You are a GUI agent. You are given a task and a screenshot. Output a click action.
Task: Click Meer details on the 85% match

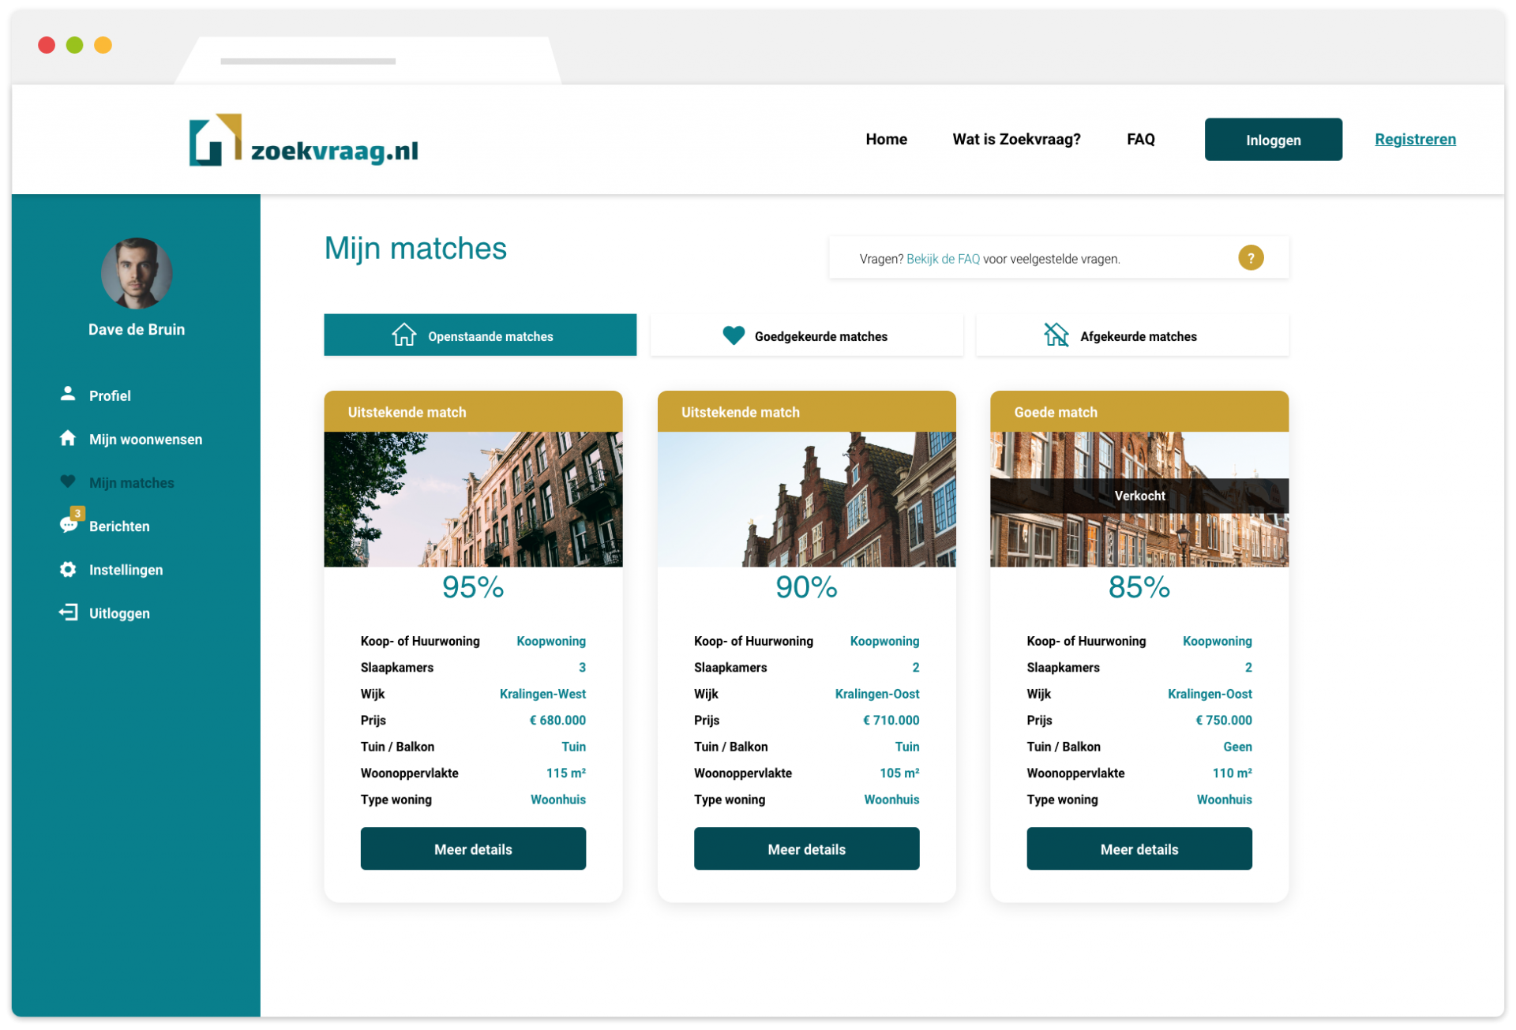(x=1139, y=848)
